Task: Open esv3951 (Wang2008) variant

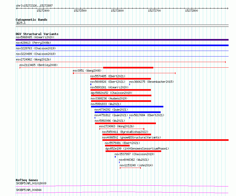Action: pyautogui.click(x=87, y=71)
